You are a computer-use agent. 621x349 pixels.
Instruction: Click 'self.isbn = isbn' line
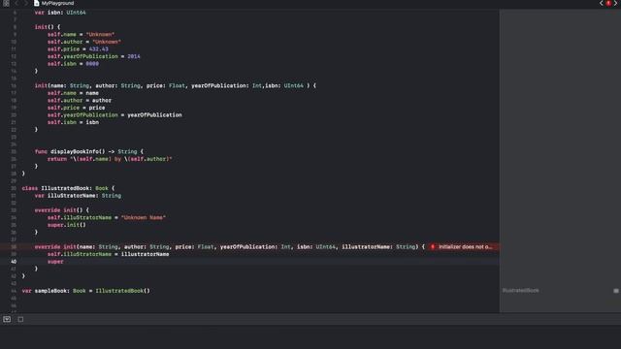(74, 122)
